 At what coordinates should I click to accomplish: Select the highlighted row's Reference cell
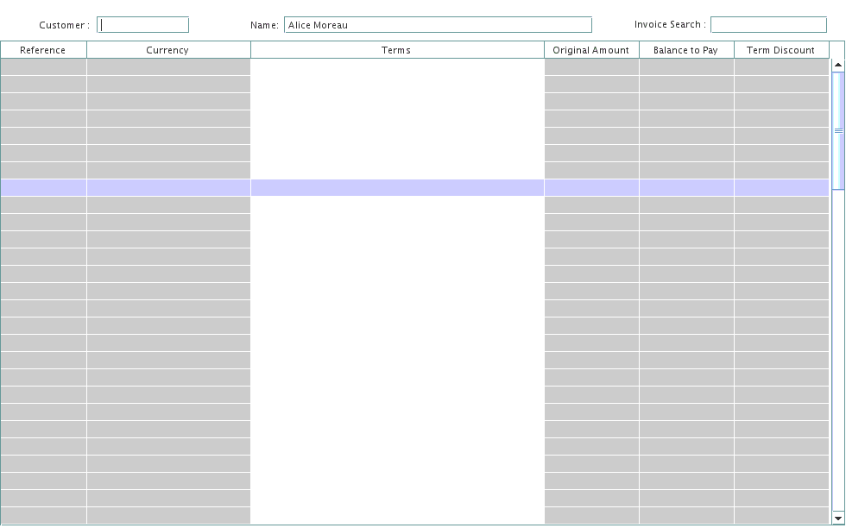(43, 188)
